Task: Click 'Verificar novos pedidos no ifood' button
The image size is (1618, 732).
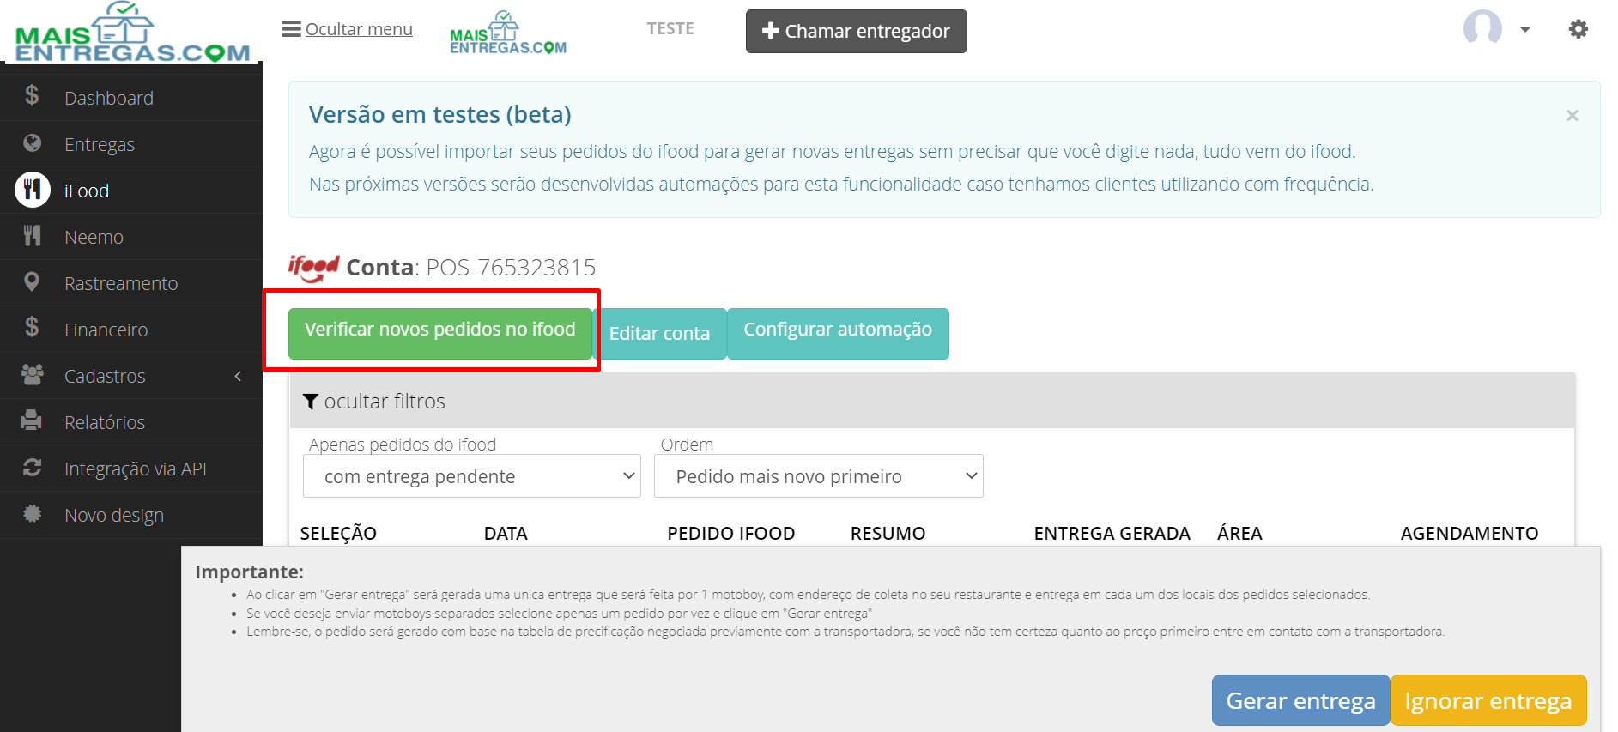Action: coord(439,333)
